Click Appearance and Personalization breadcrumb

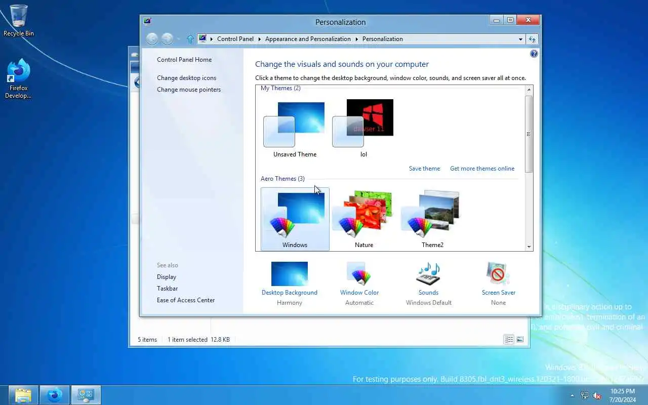pos(308,39)
